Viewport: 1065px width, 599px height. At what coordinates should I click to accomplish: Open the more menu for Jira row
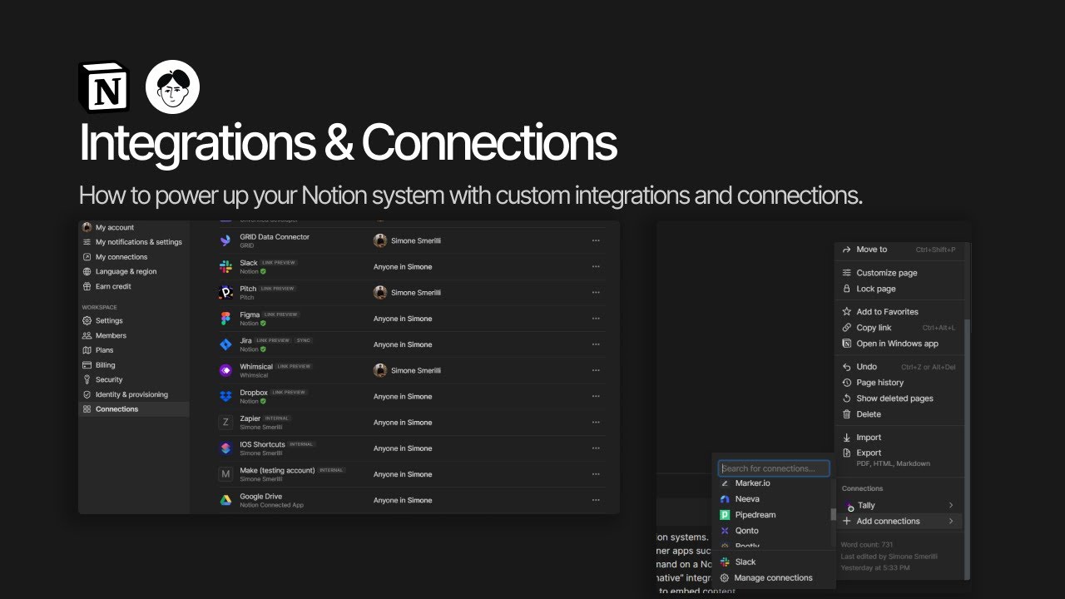(x=596, y=344)
